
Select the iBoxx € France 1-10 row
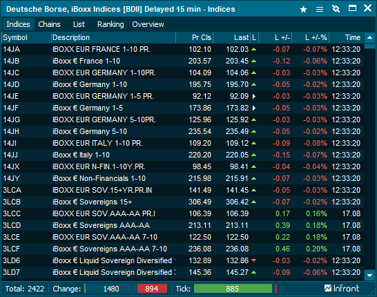coord(183,61)
